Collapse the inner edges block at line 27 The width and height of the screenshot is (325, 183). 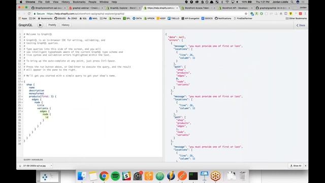(x=22, y=111)
